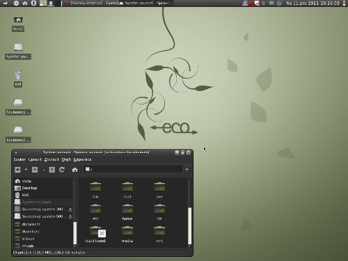Click the clock showing Ne 11.pro 2011

[313, 3]
